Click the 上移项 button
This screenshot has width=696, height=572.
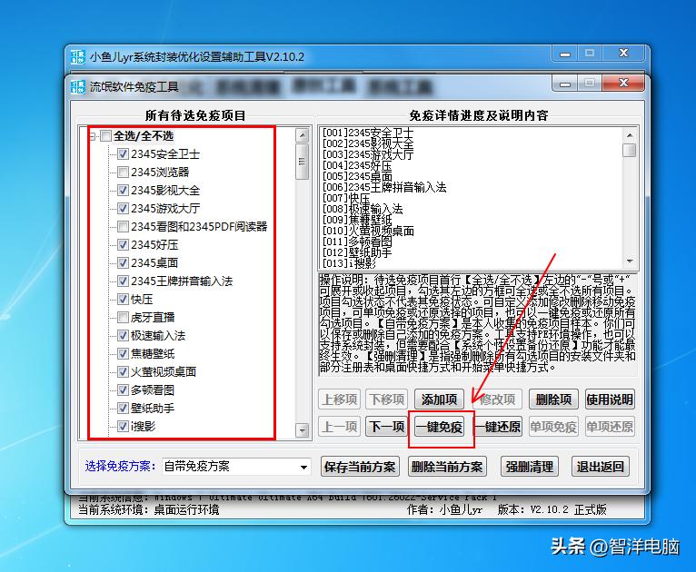(340, 399)
